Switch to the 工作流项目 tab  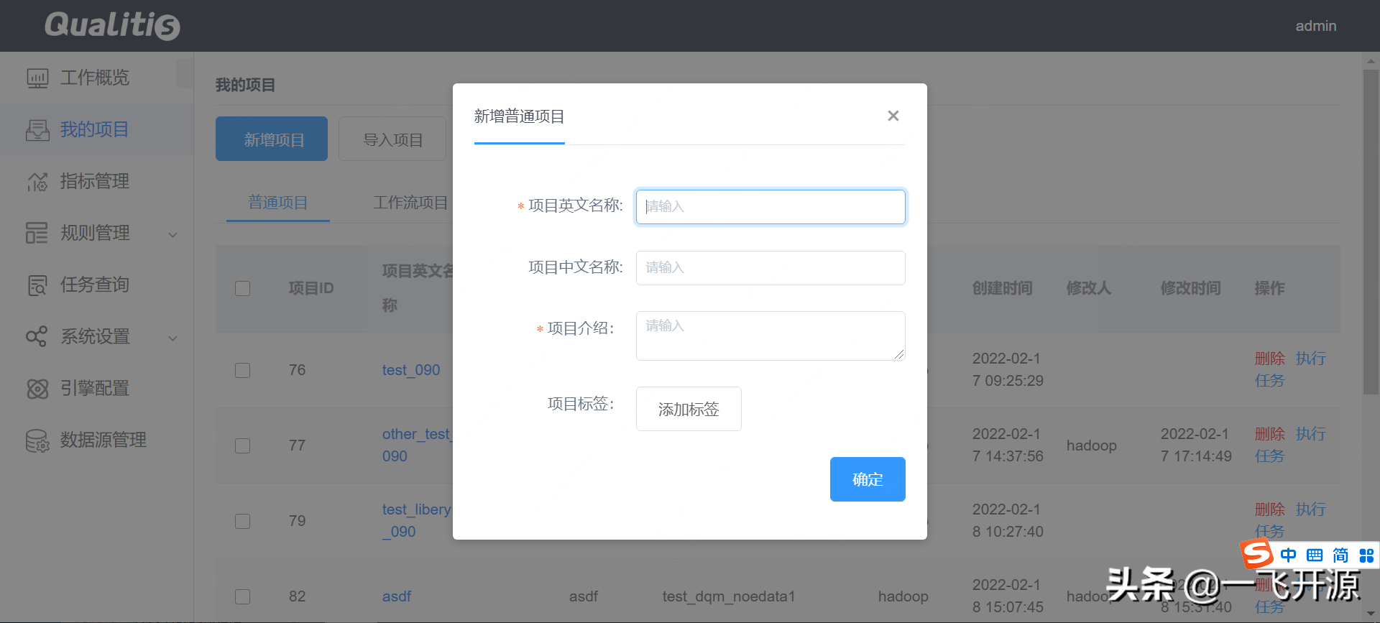(410, 203)
